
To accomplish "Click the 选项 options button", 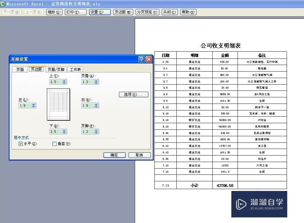I will (x=134, y=94).
